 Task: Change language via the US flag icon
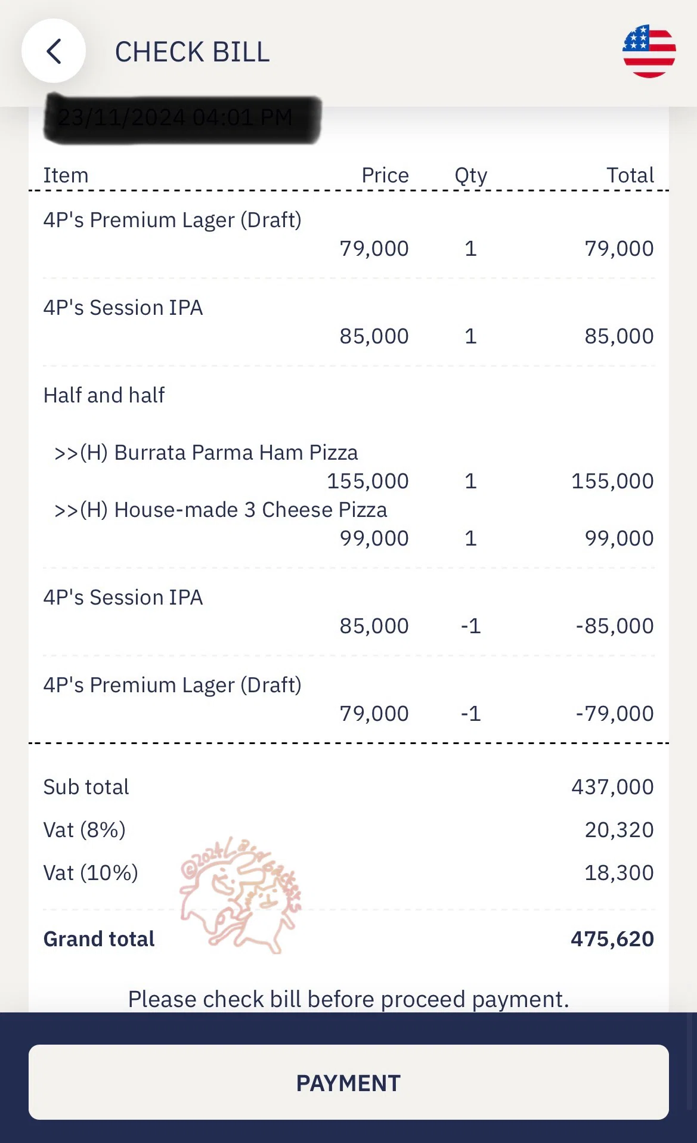pyautogui.click(x=649, y=51)
